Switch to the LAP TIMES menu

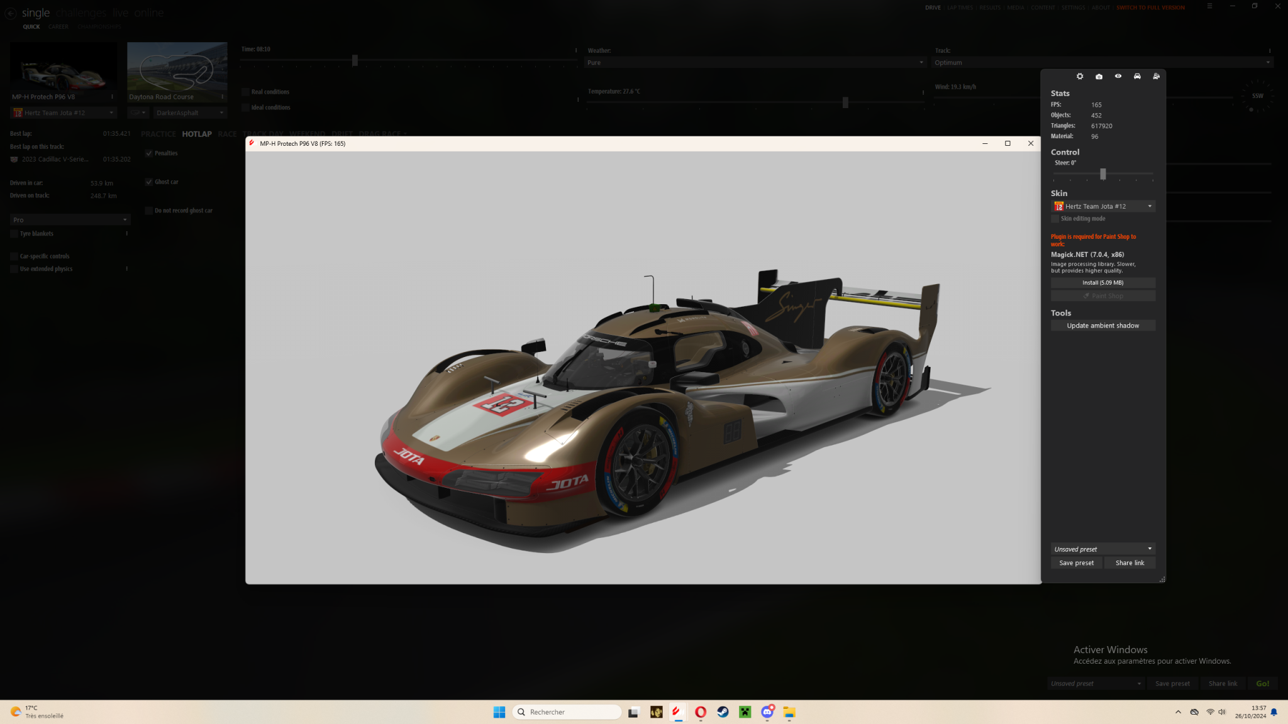[960, 8]
